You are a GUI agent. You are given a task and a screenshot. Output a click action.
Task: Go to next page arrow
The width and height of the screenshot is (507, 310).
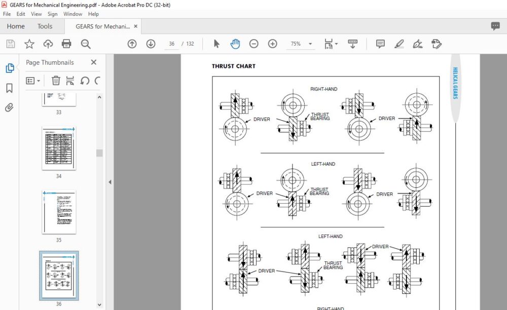[151, 44]
